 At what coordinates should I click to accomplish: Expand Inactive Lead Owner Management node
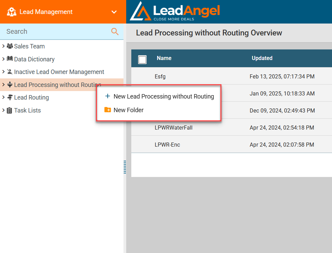(3, 72)
